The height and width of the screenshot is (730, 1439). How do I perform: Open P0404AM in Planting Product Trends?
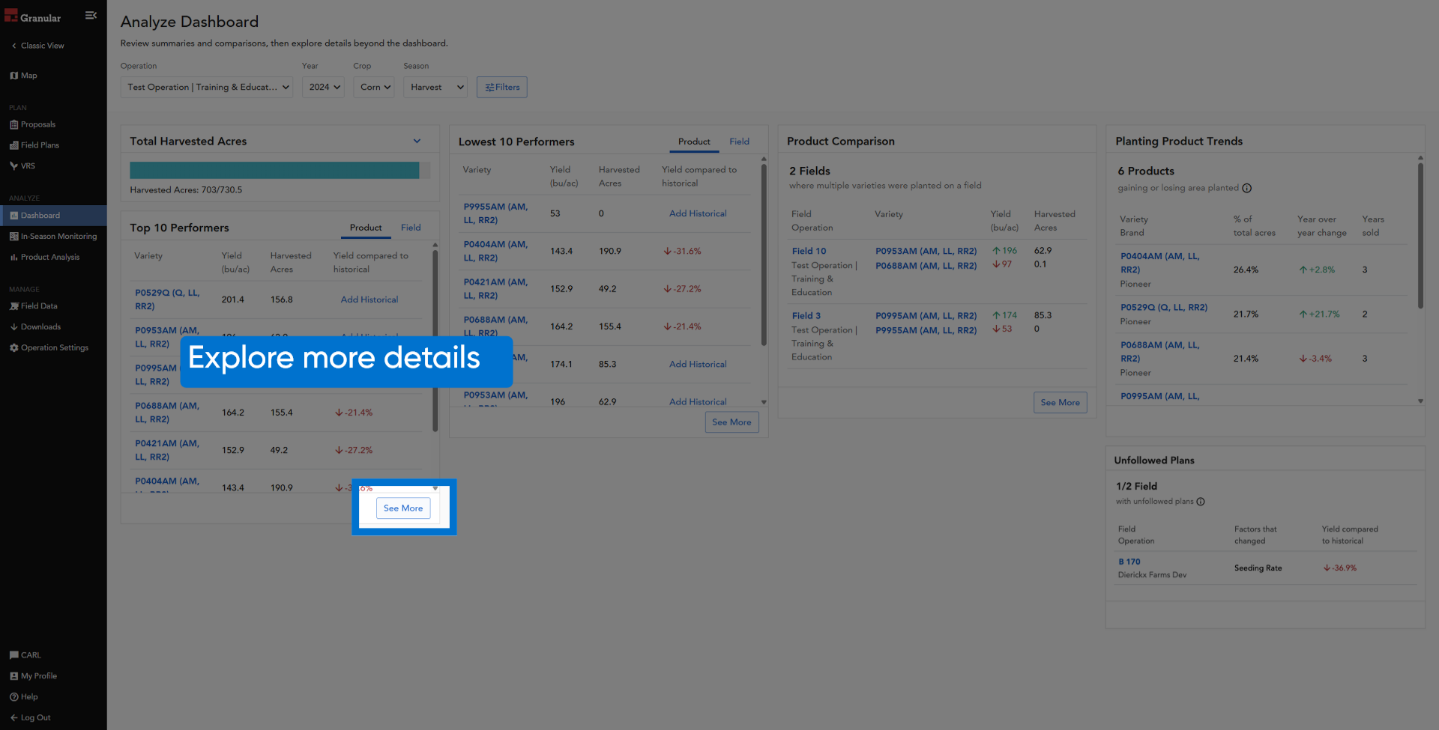1159,263
